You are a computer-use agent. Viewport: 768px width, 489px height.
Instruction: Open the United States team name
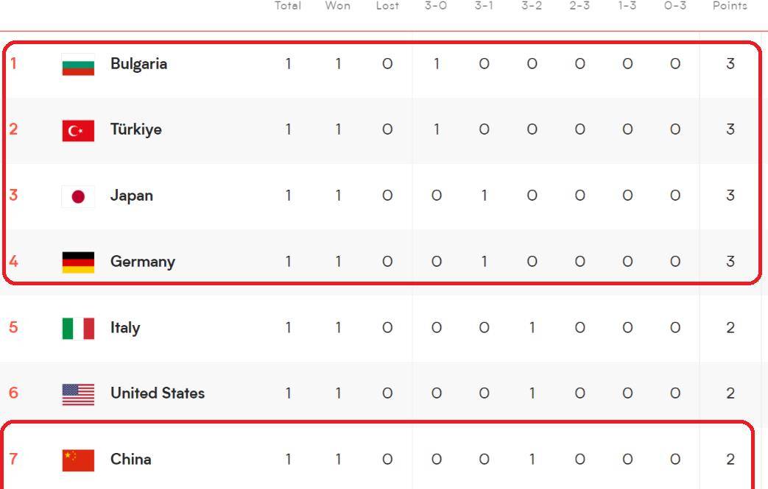click(158, 393)
